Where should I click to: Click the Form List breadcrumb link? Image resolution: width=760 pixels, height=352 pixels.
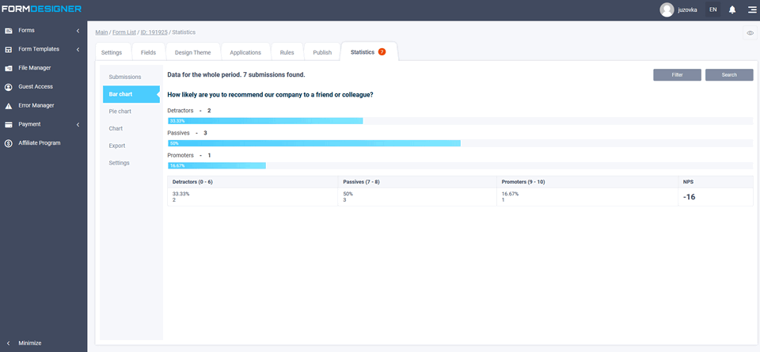tap(124, 32)
